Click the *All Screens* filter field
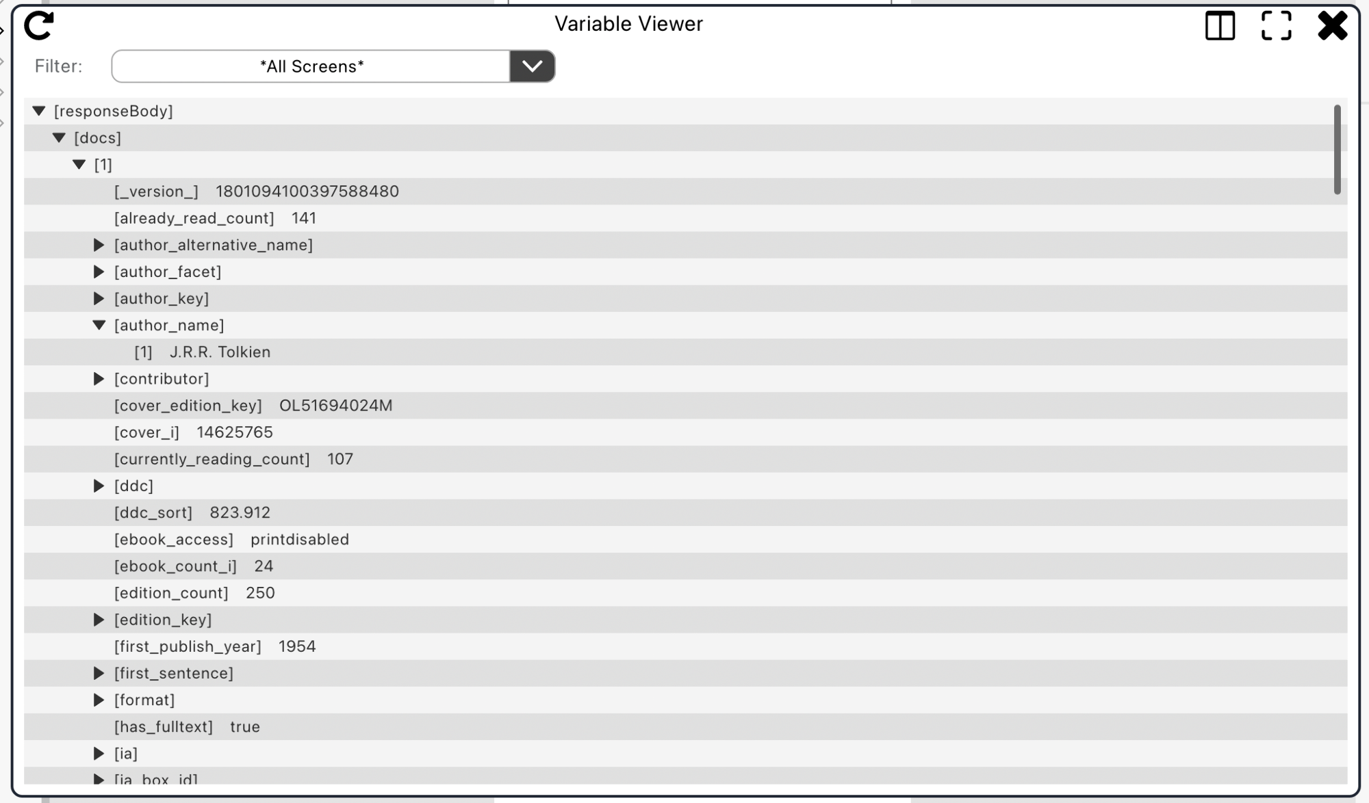Screen dimensions: 1369x803 pos(311,66)
